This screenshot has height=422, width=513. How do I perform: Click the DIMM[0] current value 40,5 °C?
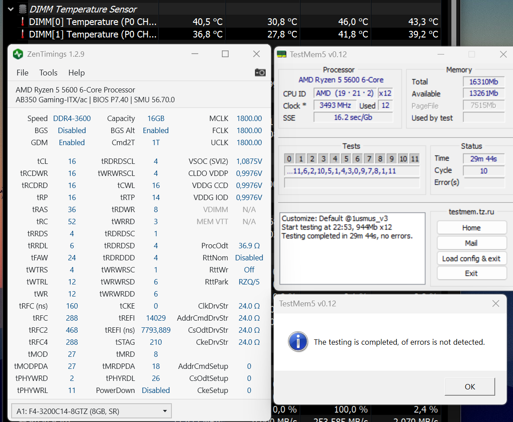coord(208,22)
